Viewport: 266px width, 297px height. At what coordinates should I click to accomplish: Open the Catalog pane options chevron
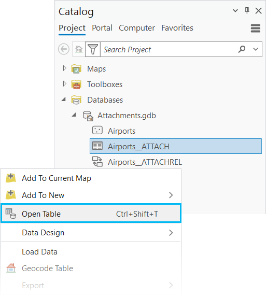coord(235,10)
